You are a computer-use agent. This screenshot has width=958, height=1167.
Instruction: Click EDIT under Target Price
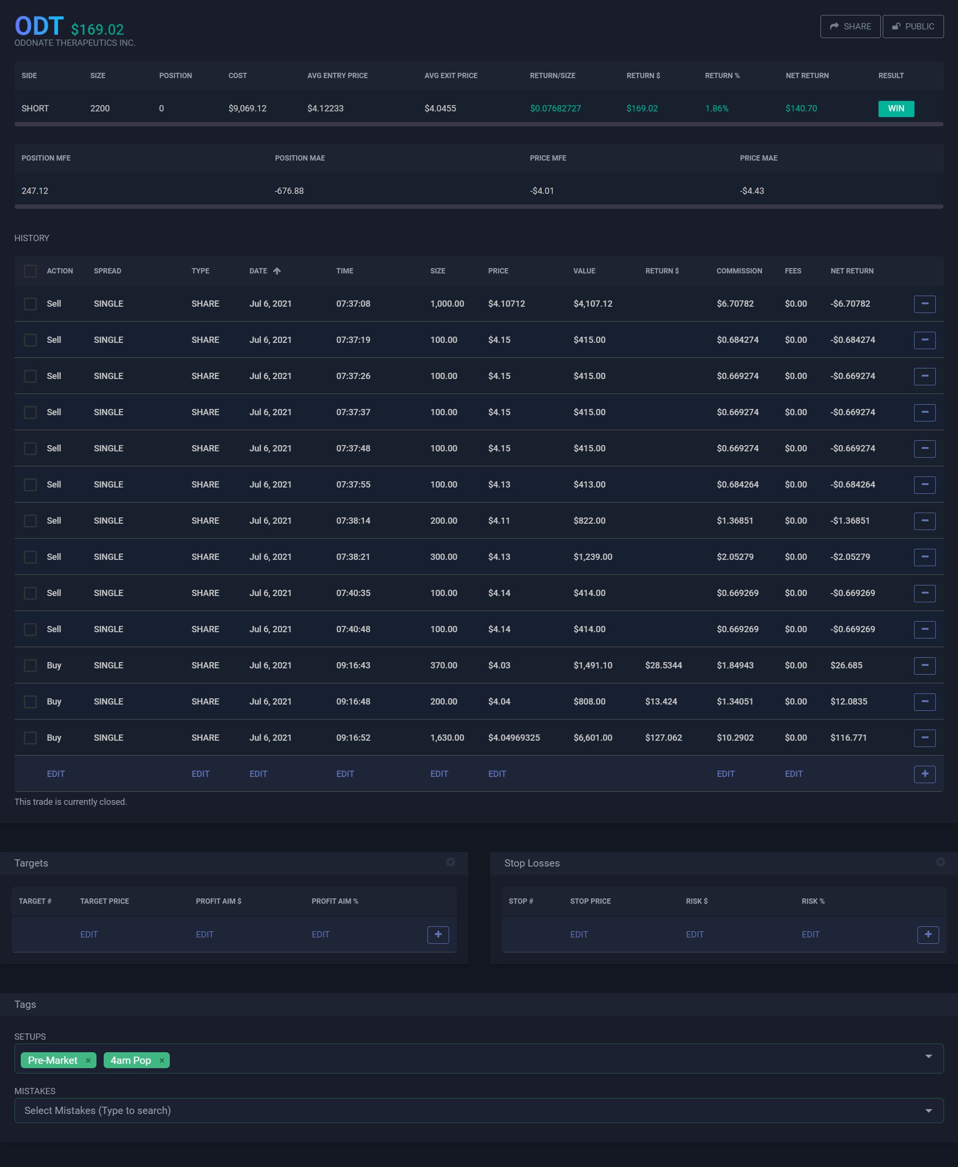(89, 934)
